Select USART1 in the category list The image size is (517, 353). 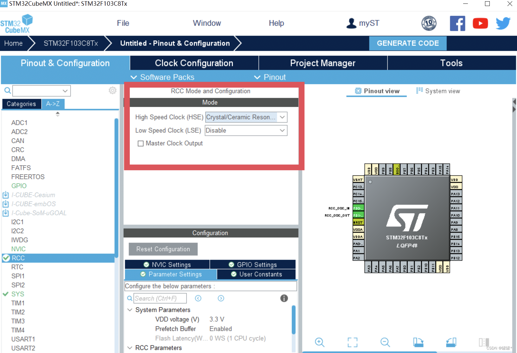tap(23, 339)
